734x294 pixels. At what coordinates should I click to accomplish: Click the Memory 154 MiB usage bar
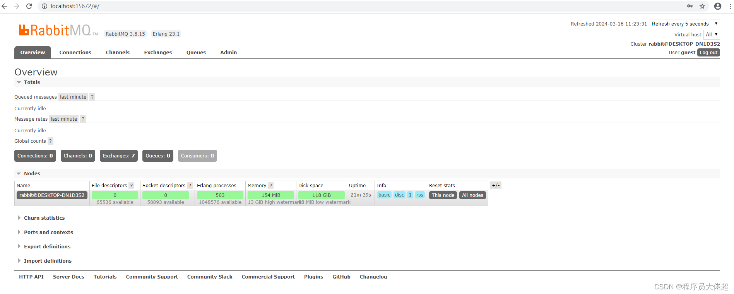point(271,195)
